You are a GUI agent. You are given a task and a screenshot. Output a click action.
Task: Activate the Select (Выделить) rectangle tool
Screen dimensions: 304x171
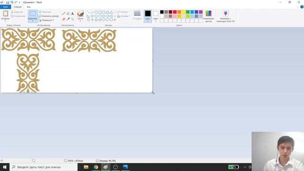tap(33, 14)
